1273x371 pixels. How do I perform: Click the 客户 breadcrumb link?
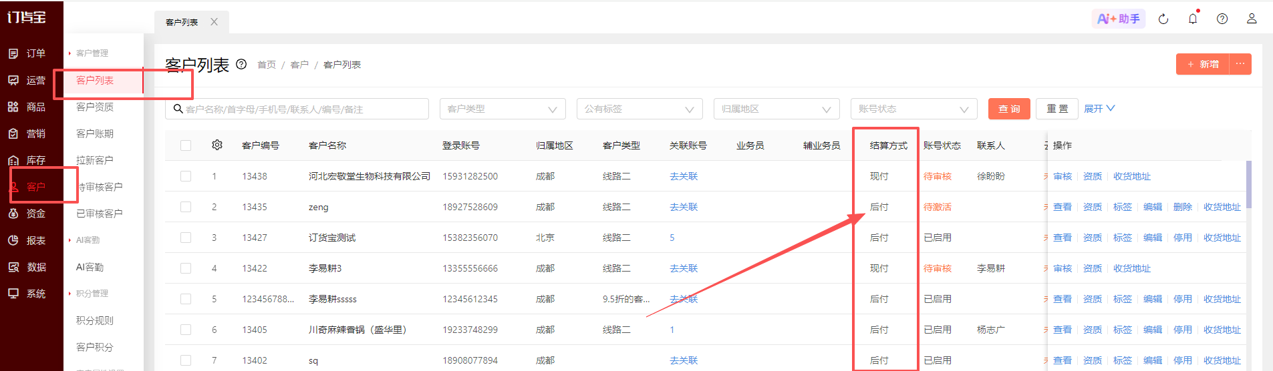coord(299,65)
